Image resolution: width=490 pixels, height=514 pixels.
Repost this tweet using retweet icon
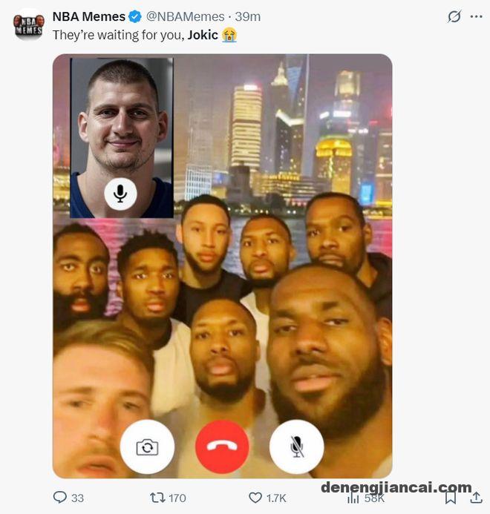157,498
